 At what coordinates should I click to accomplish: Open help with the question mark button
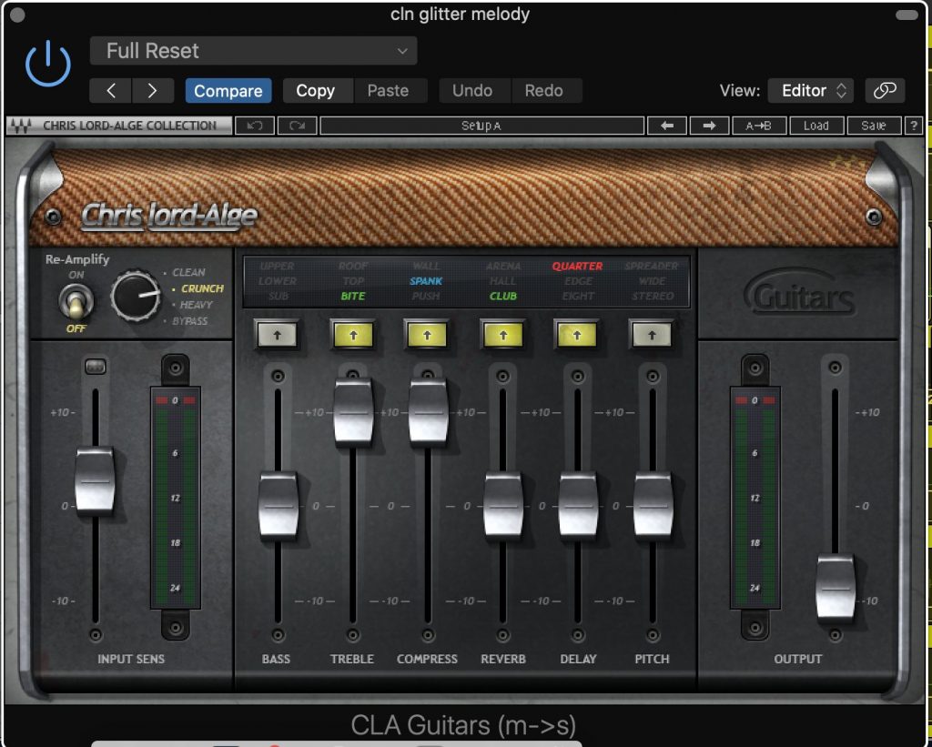pos(914,126)
